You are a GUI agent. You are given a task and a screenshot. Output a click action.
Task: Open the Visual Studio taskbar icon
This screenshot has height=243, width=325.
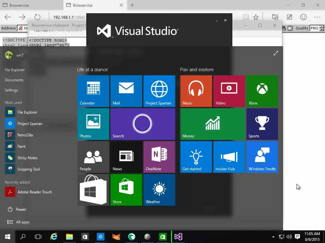click(x=178, y=237)
